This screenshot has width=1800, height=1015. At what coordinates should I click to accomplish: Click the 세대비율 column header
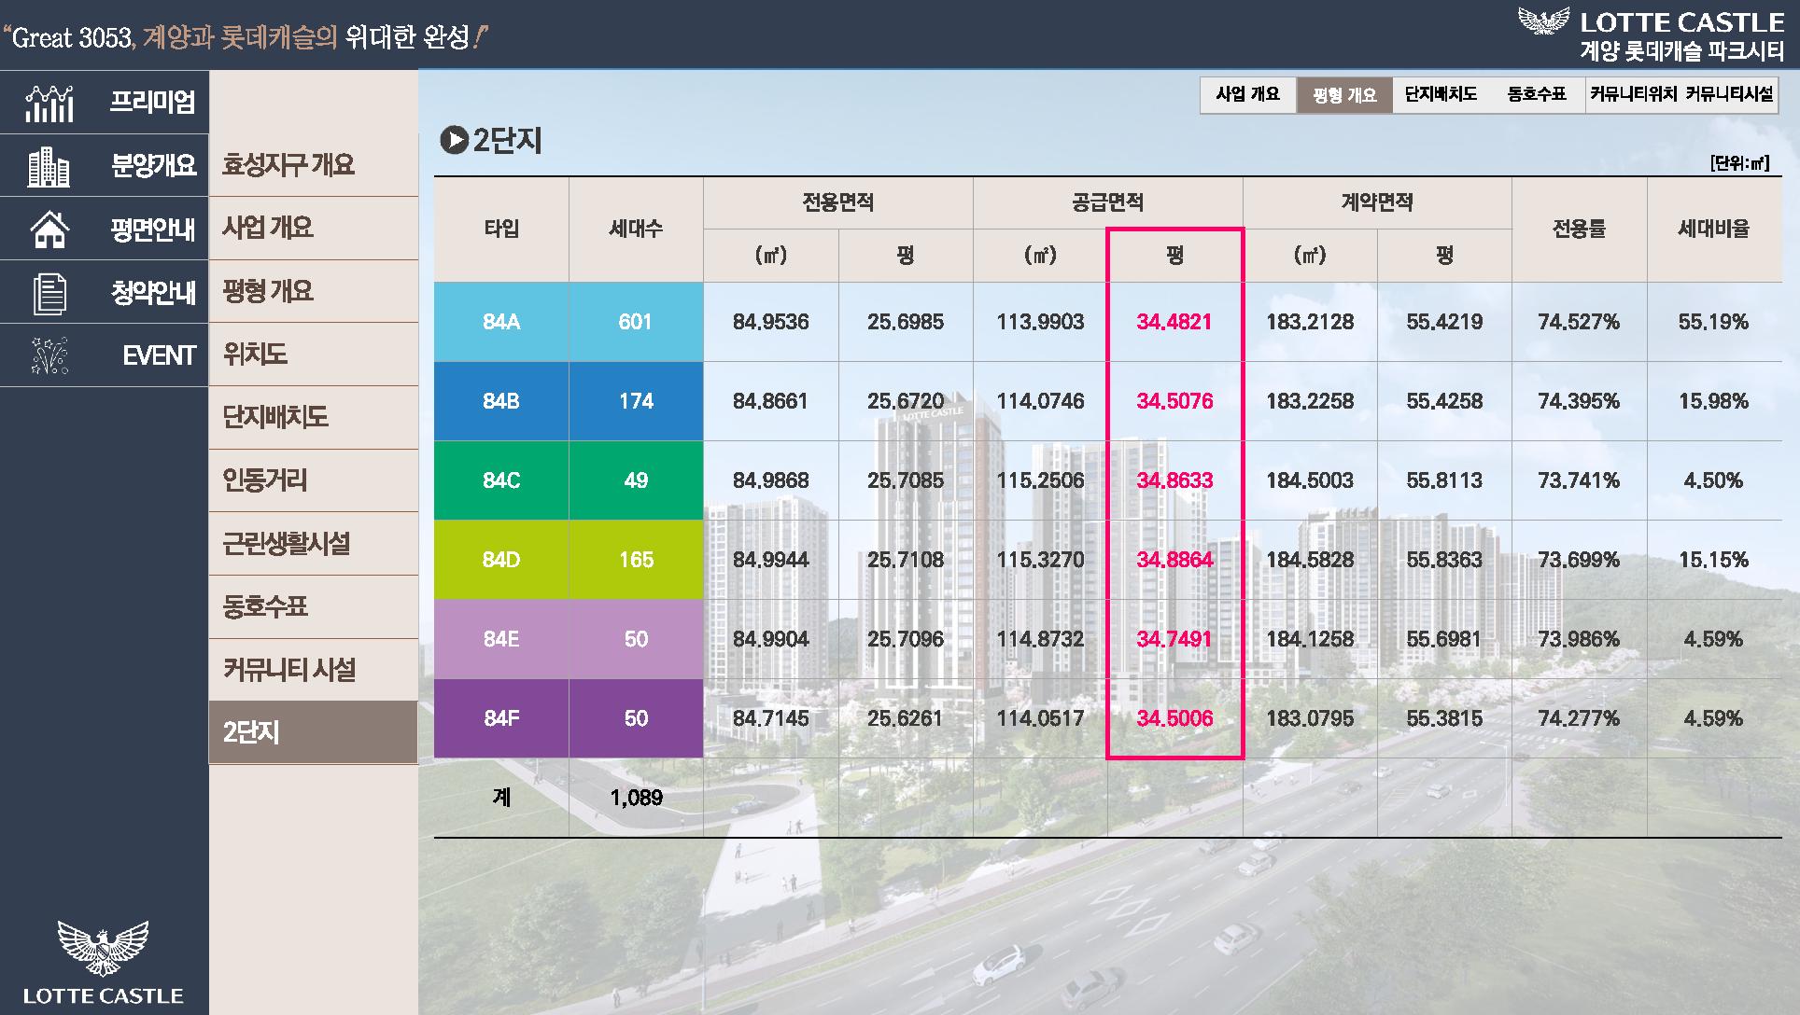click(1714, 229)
